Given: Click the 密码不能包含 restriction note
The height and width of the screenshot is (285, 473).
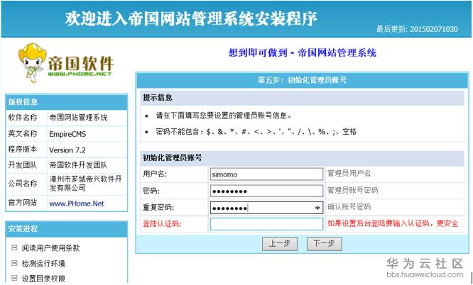Looking at the screenshot, I should [x=256, y=132].
